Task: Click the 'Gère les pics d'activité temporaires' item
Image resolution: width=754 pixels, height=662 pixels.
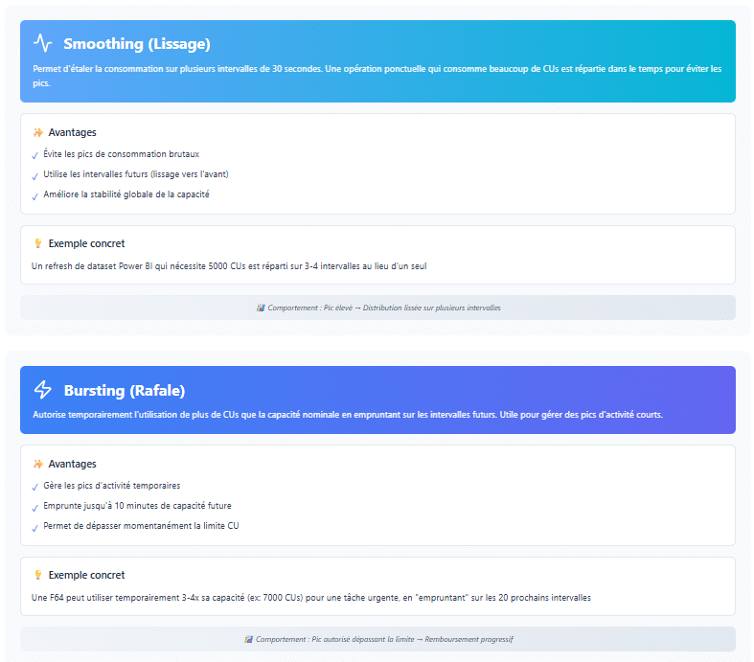Action: tap(111, 486)
